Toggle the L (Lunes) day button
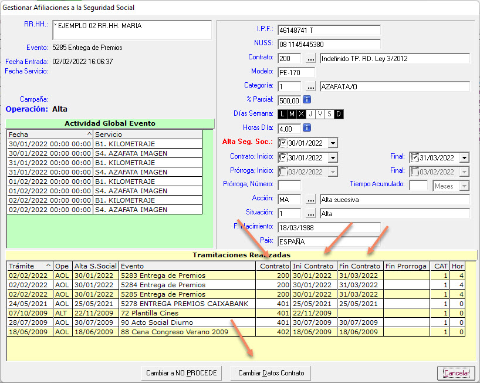 point(282,114)
